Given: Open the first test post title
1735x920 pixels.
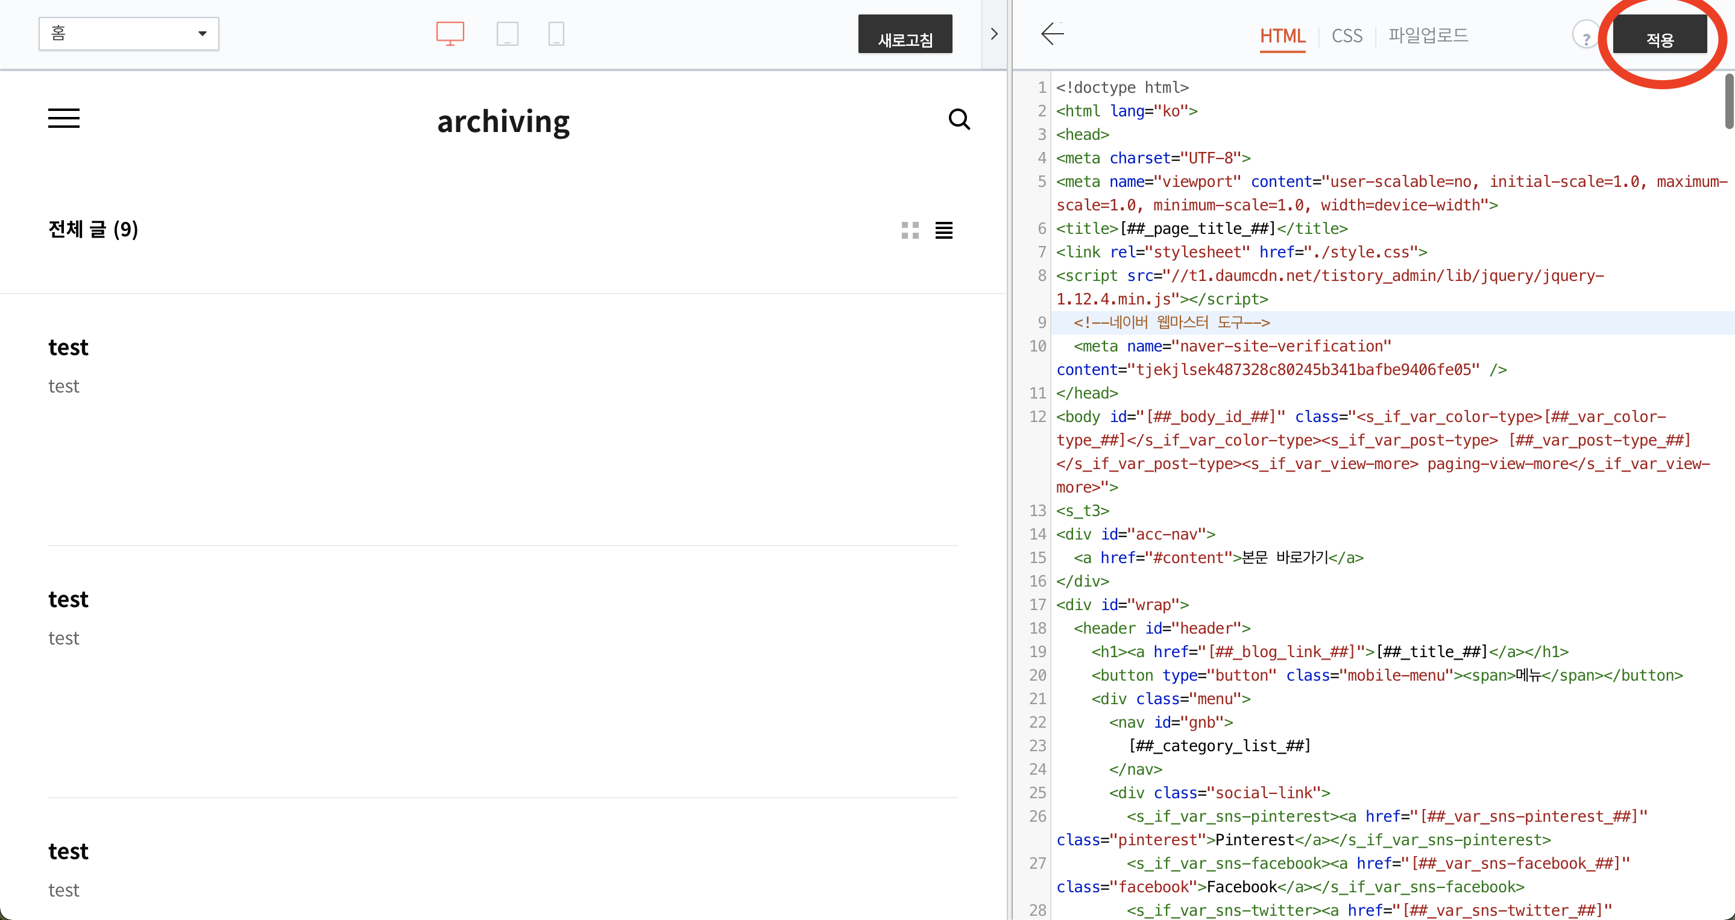Looking at the screenshot, I should (x=68, y=347).
